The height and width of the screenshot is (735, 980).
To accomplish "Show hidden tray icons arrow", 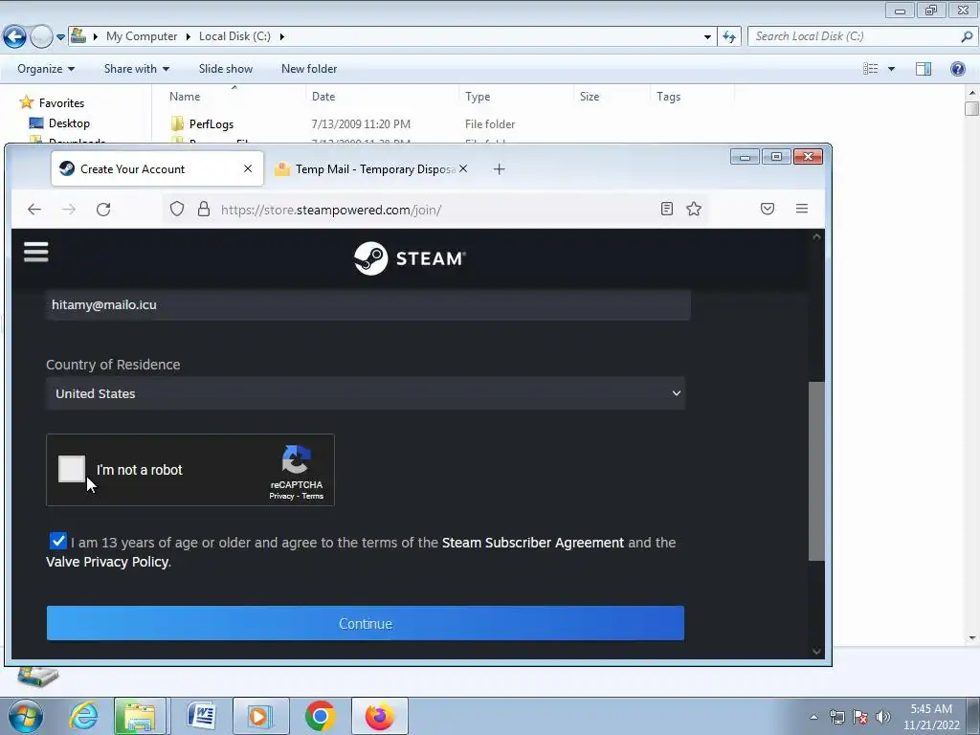I will point(813,717).
